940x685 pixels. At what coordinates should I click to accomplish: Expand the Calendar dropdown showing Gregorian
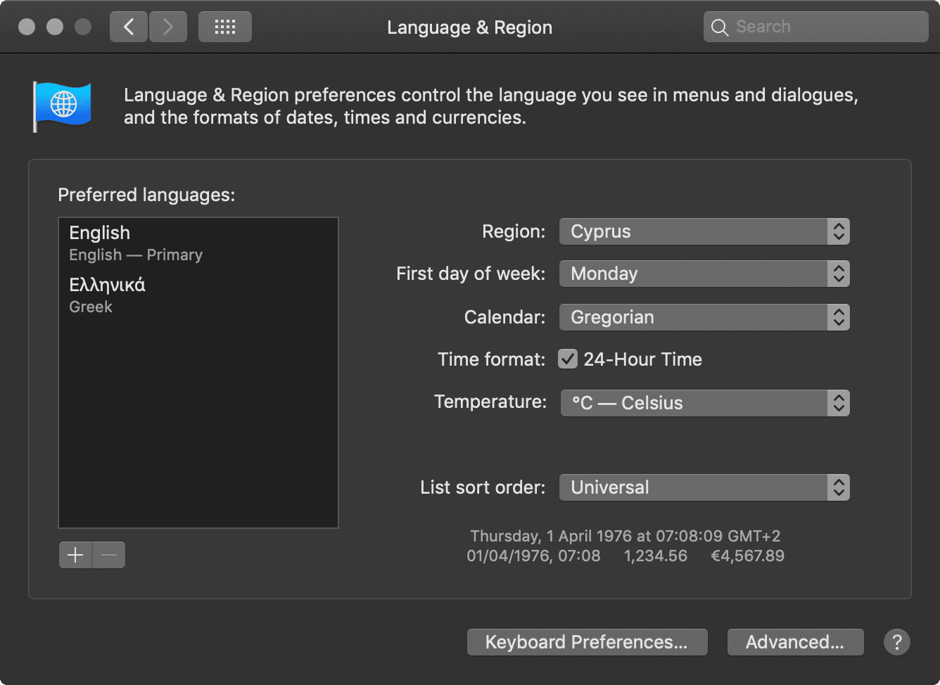(704, 317)
